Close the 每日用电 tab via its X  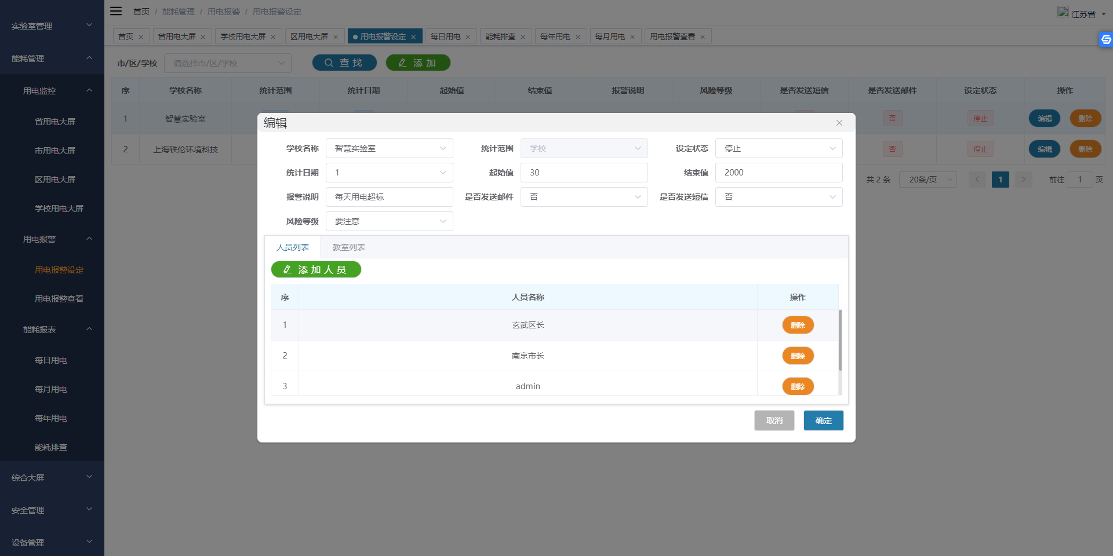tap(468, 37)
